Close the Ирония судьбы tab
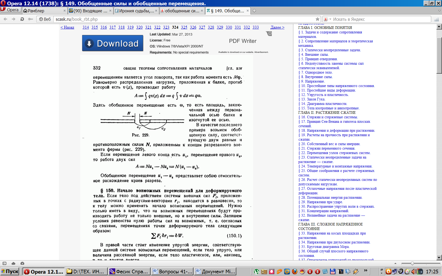442x276 pixels. (x=156, y=11)
